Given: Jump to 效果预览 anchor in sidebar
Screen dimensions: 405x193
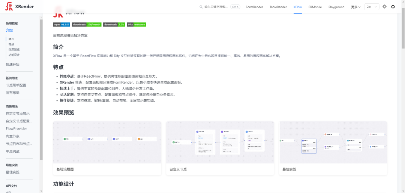Looking at the screenshot, I should (x=14, y=49).
